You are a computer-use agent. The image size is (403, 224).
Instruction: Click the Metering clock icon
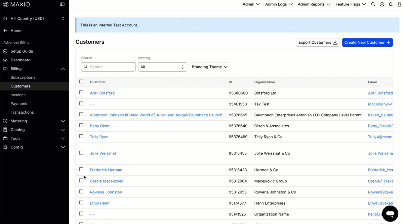point(5,121)
